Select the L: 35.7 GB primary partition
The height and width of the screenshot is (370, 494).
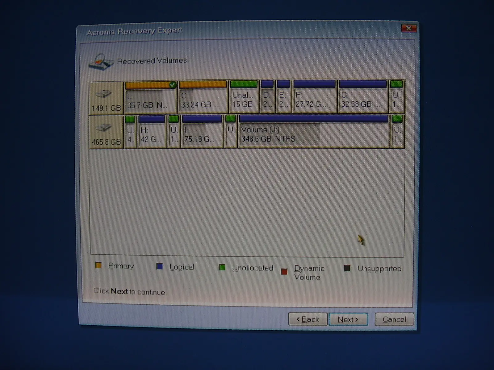click(151, 97)
